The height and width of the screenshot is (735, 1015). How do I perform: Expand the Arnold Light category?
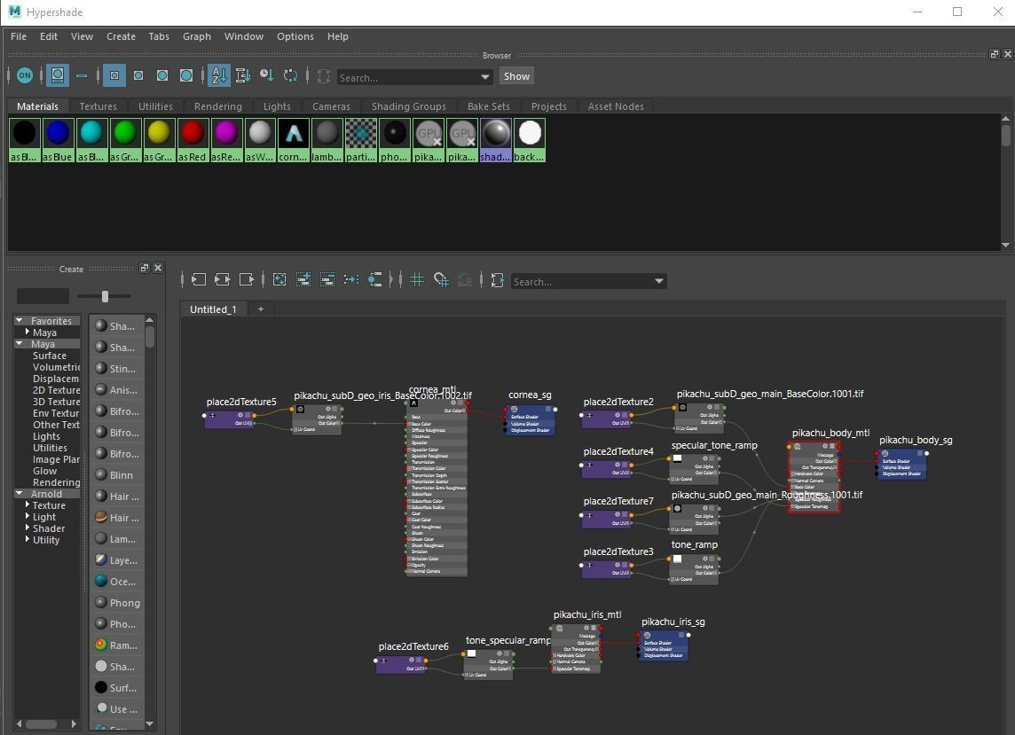28,516
